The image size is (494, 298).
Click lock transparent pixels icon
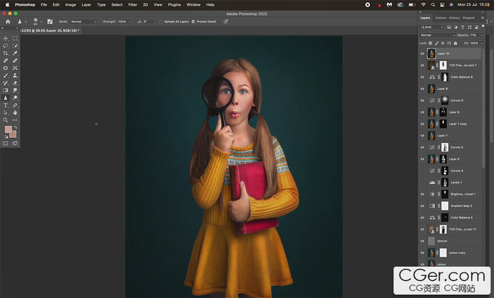tap(431, 43)
